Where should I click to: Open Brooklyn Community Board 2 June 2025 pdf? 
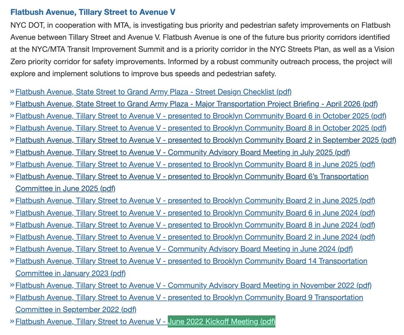[x=195, y=201]
